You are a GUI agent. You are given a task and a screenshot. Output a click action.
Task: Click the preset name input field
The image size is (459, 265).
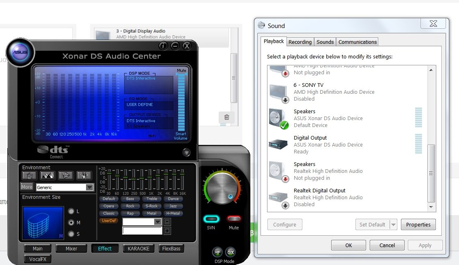(142, 231)
